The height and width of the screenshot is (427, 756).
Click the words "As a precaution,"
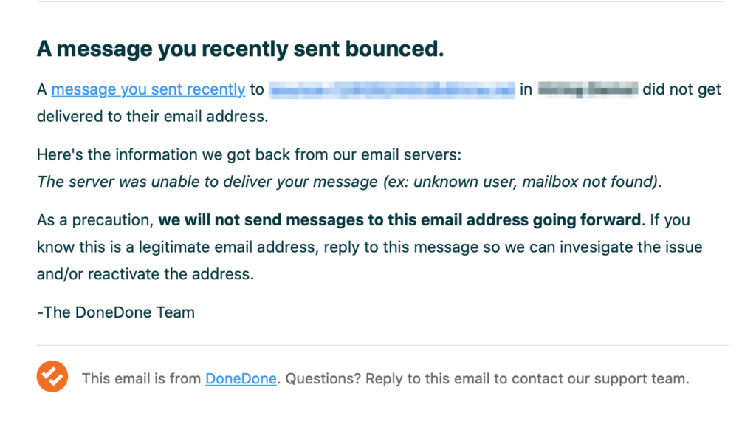(95, 220)
